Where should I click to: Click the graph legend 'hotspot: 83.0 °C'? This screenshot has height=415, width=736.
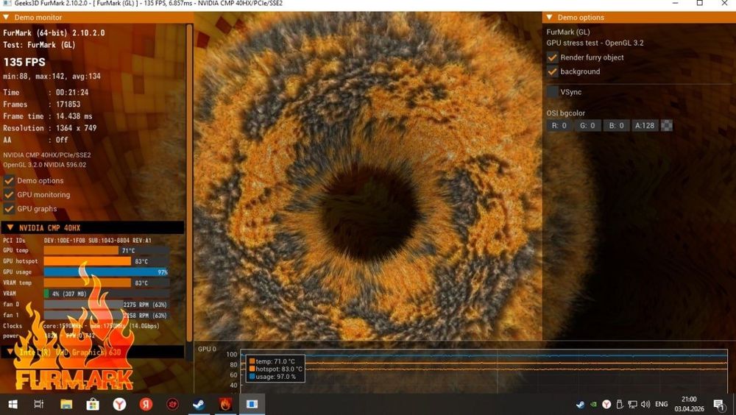[276, 369]
